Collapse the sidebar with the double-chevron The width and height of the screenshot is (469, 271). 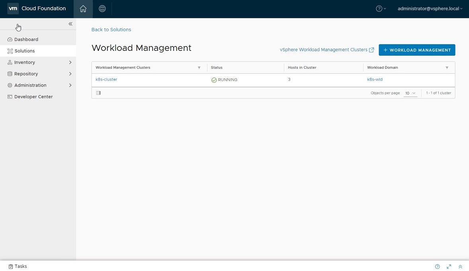tap(70, 24)
